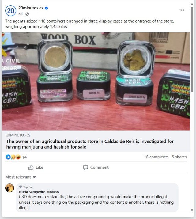Expand the Most relevant sorting dropdown

21,177
